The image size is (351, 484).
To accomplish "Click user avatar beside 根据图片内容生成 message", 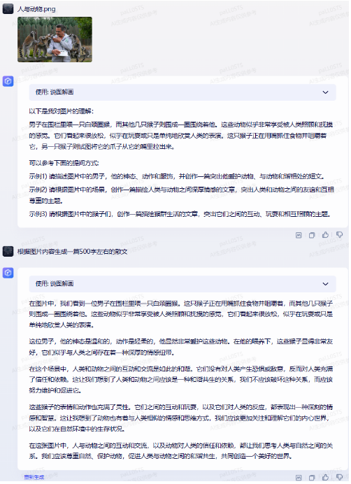I will point(8,252).
